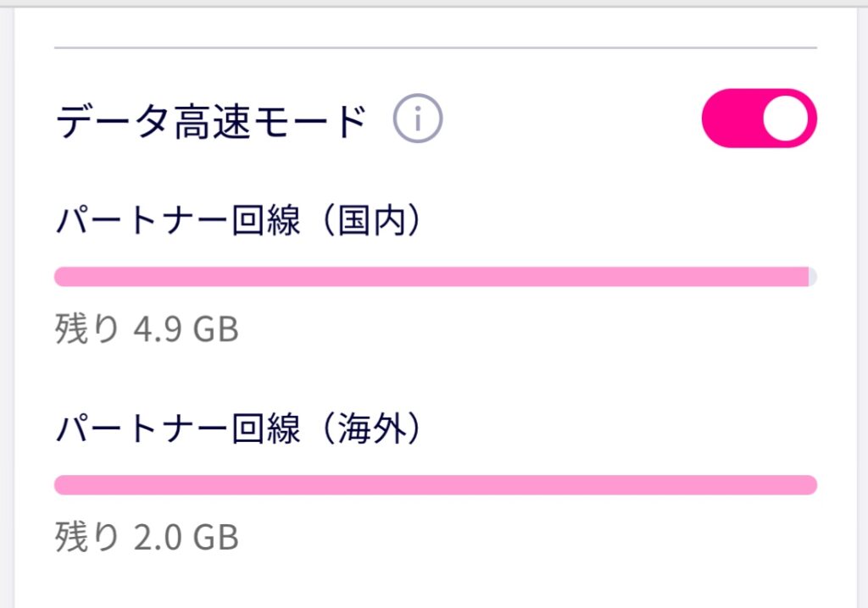Click the left start of the overseas bar
868x608 pixels.
[x=63, y=485]
